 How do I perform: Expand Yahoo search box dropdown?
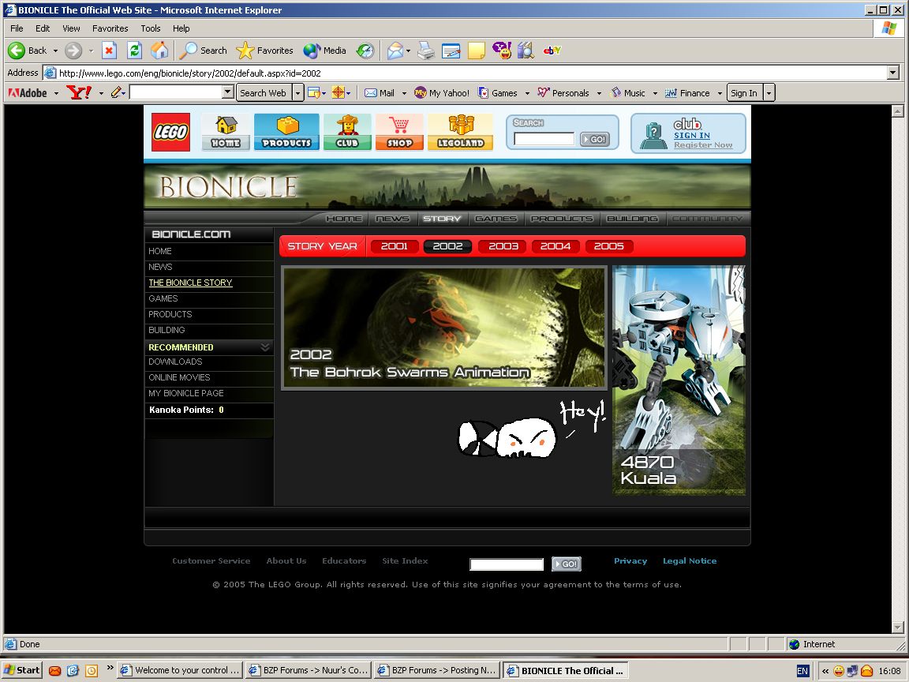tap(228, 93)
